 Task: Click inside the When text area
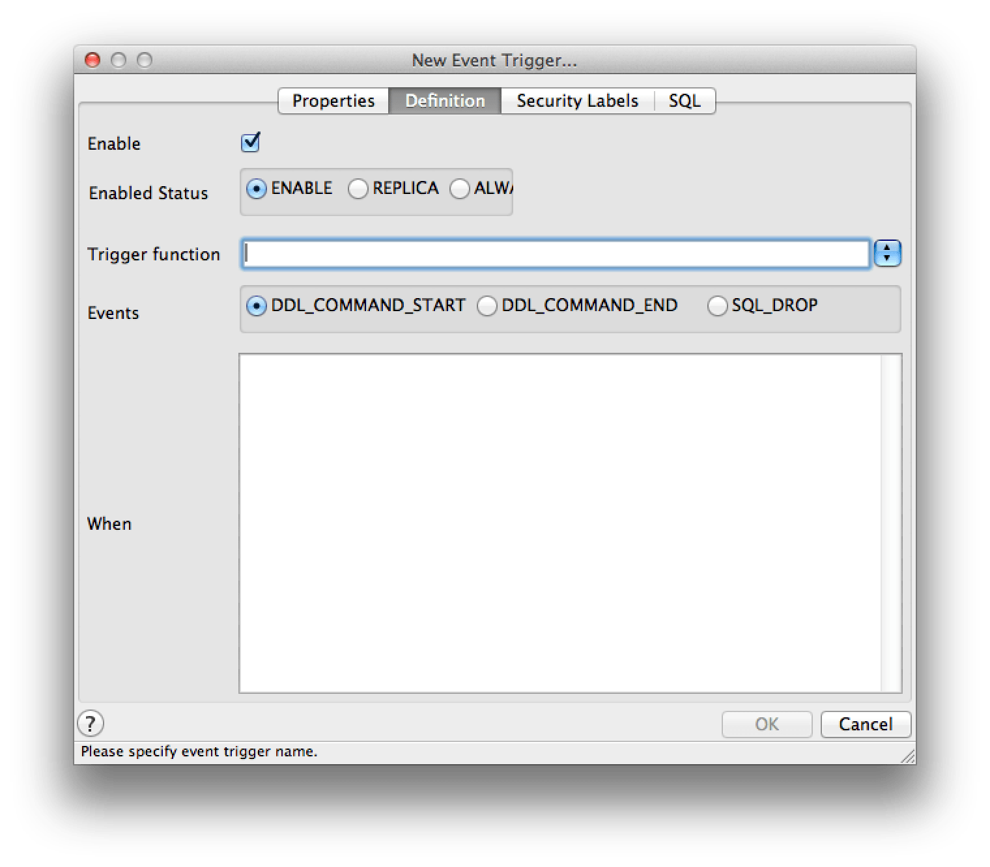tap(560, 523)
